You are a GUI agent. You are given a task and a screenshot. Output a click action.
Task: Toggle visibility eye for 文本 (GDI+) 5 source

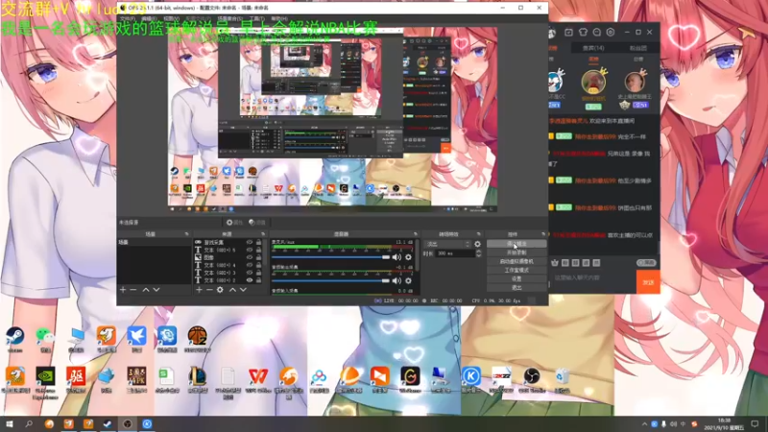click(x=250, y=250)
